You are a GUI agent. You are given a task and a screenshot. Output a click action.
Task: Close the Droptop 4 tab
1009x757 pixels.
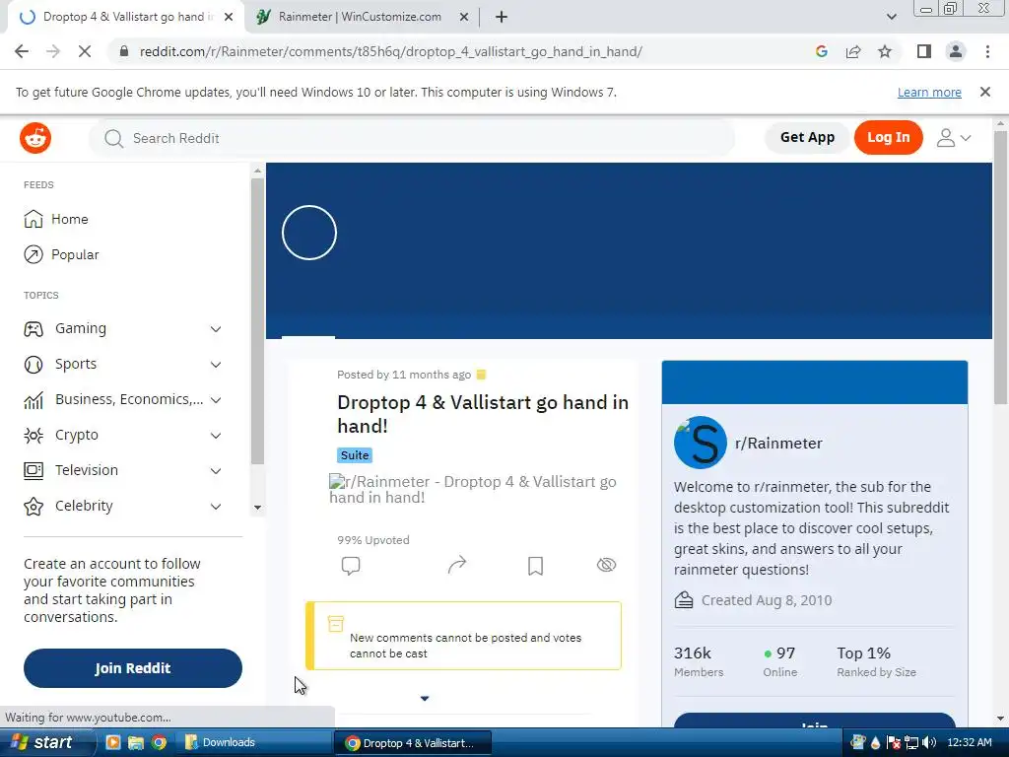tap(229, 17)
